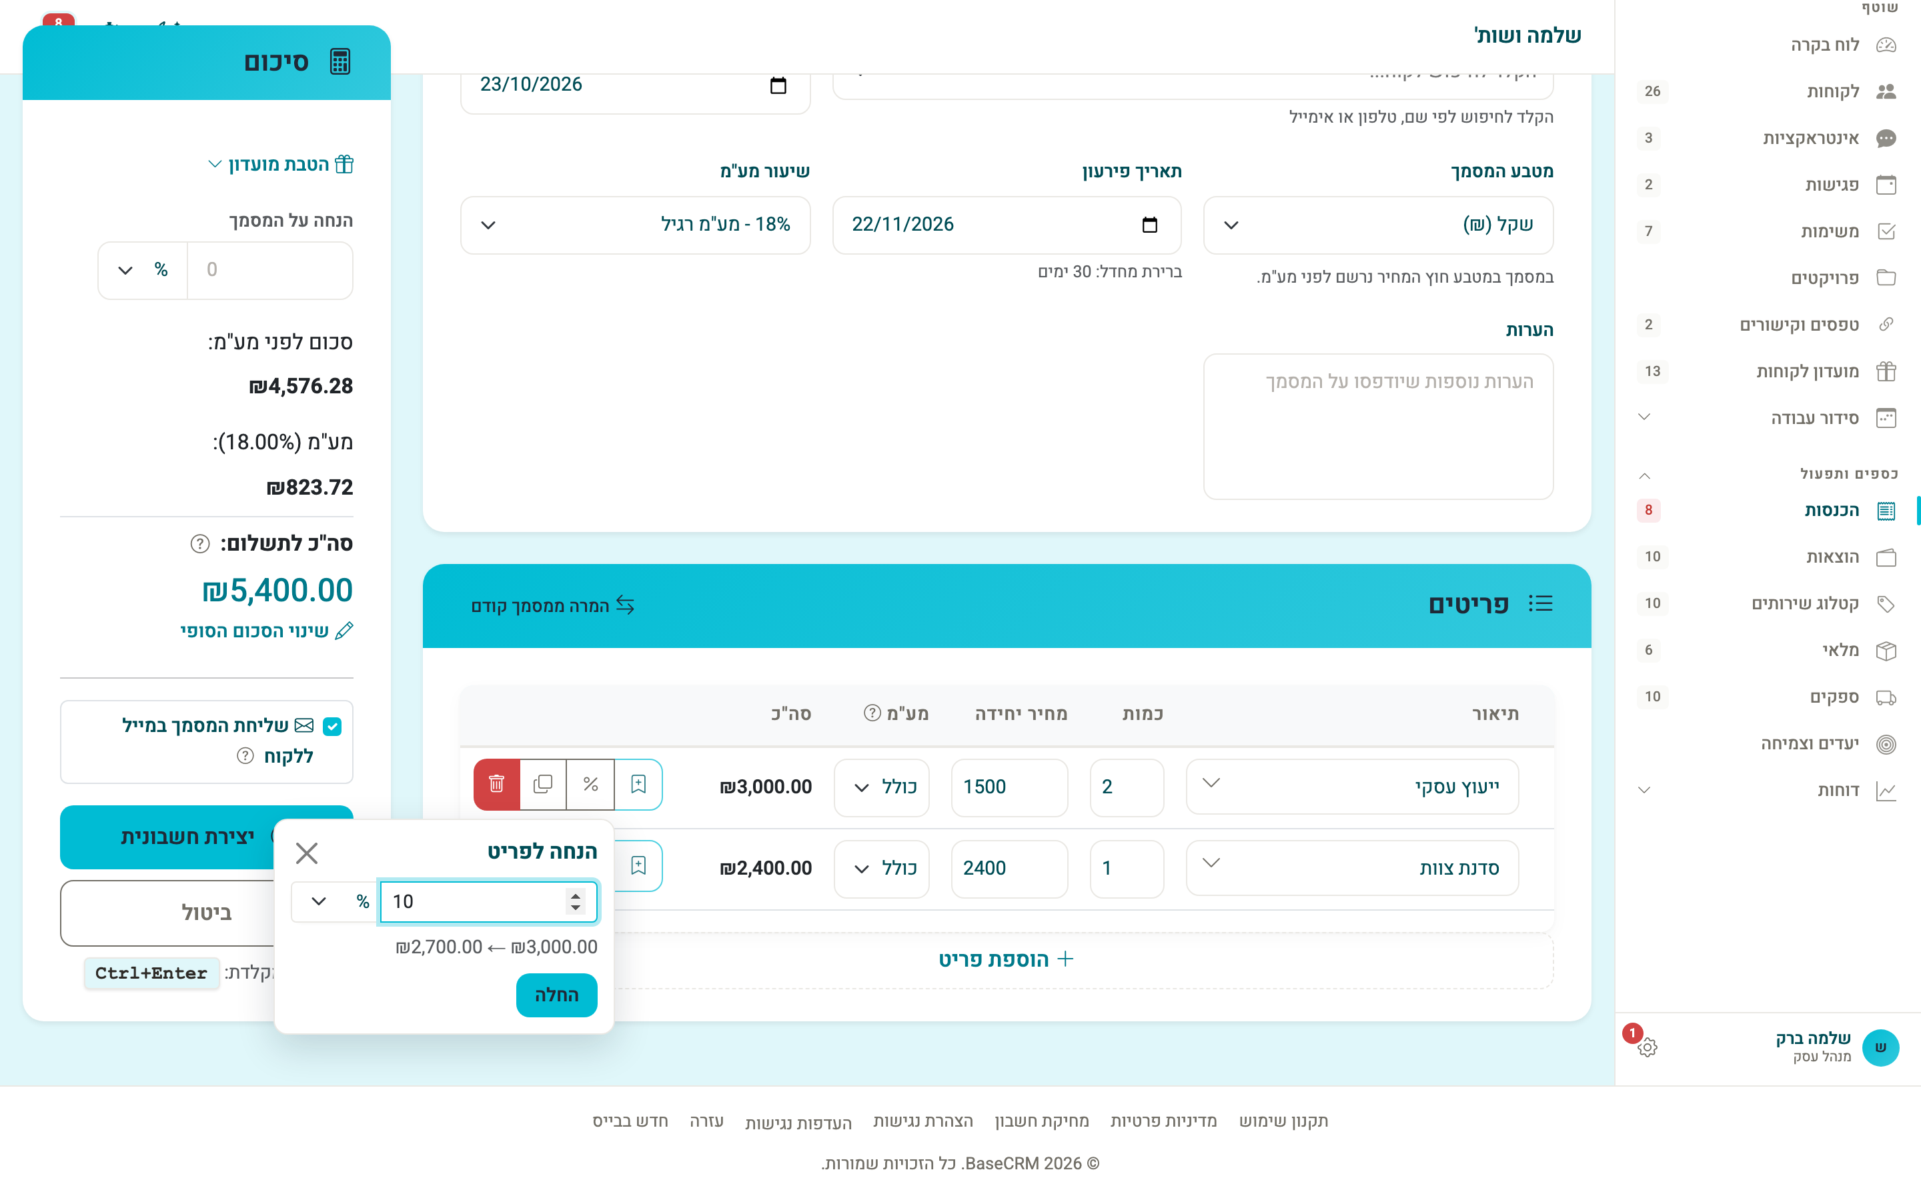Open document discount % unit dropdown
This screenshot has width=1921, height=1200.
[x=143, y=270]
